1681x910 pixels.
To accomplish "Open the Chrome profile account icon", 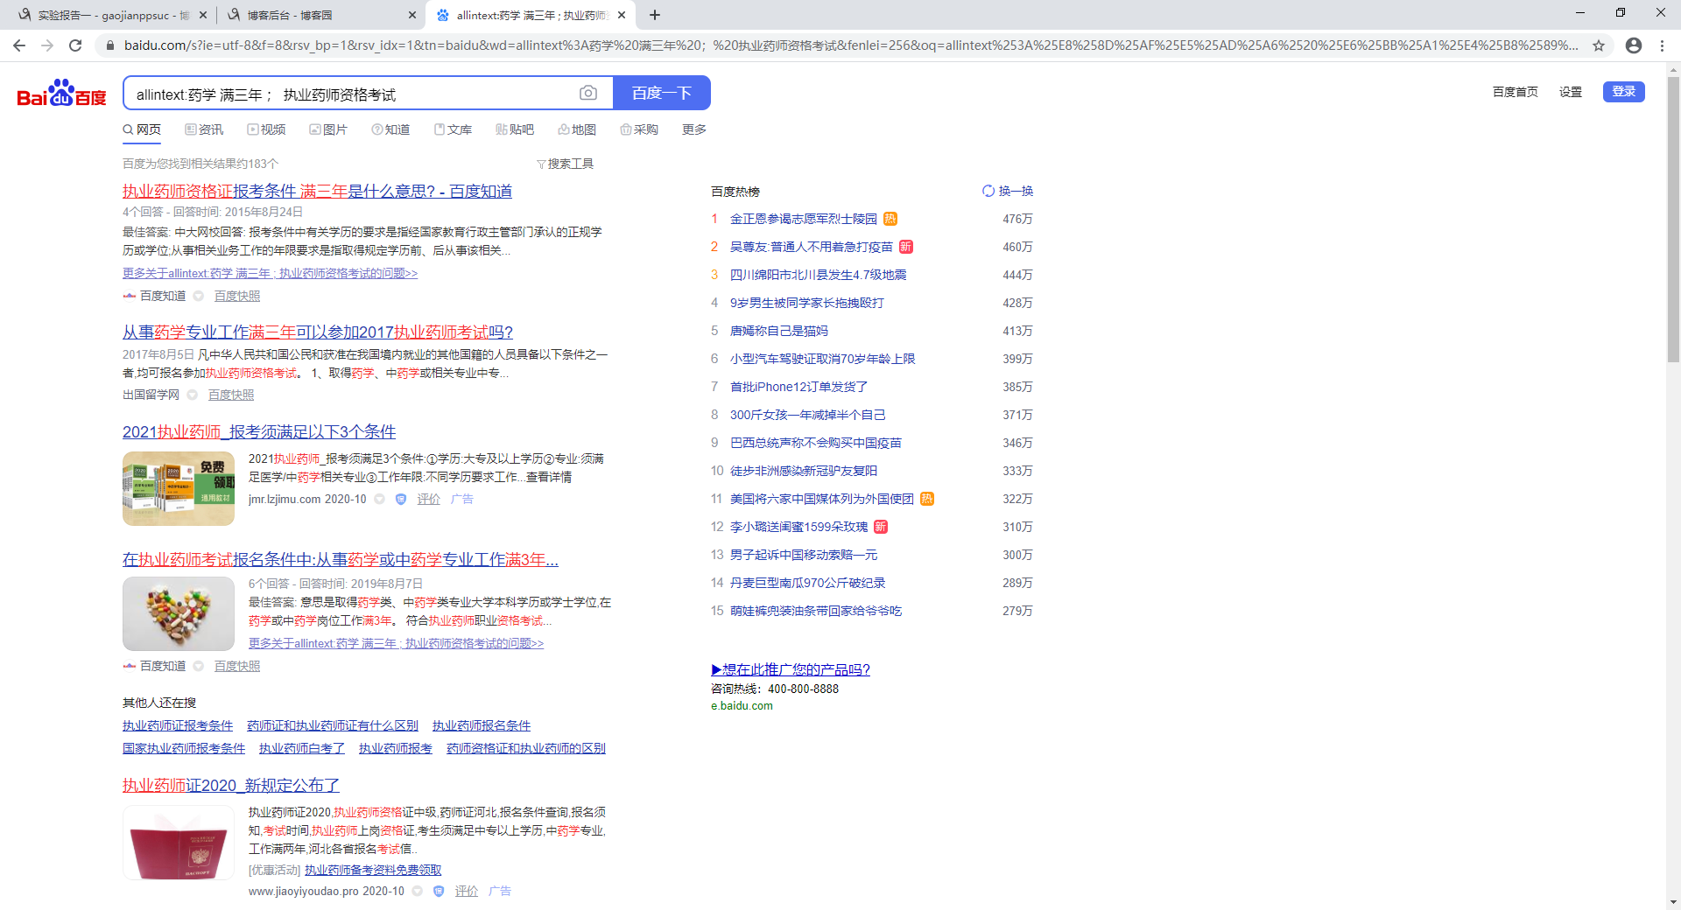I will click(x=1634, y=45).
